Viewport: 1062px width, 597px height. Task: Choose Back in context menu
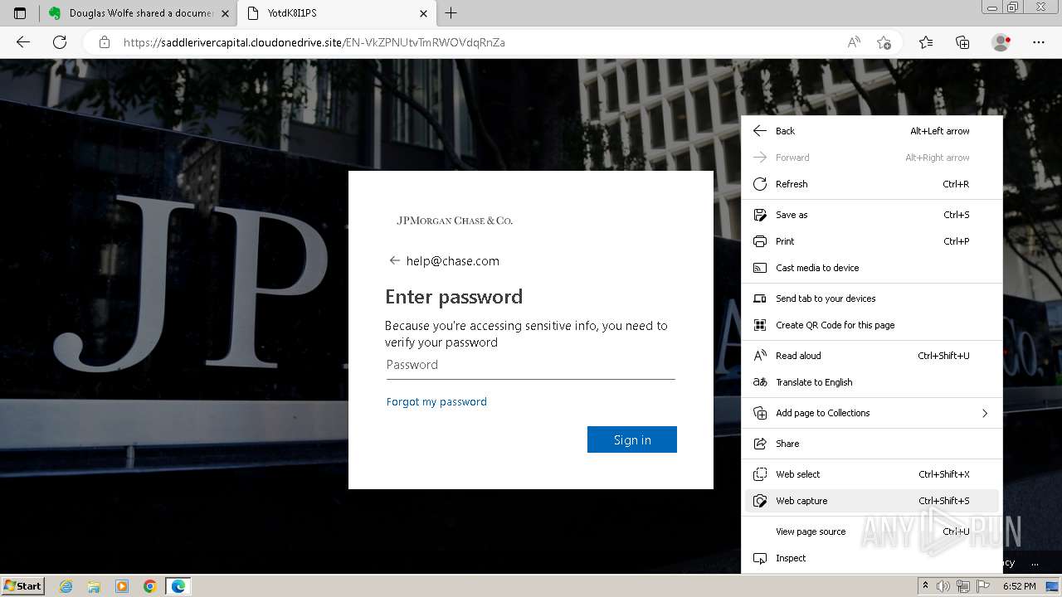coord(871,131)
